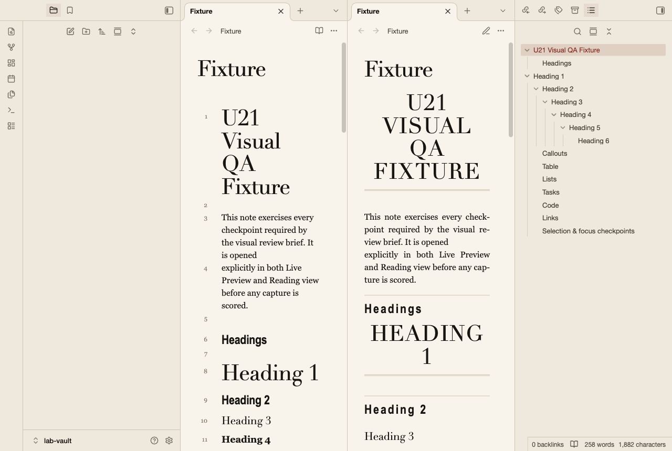Open the file explorer tab icon
Screen dimensions: 672x451
[x=53, y=10]
